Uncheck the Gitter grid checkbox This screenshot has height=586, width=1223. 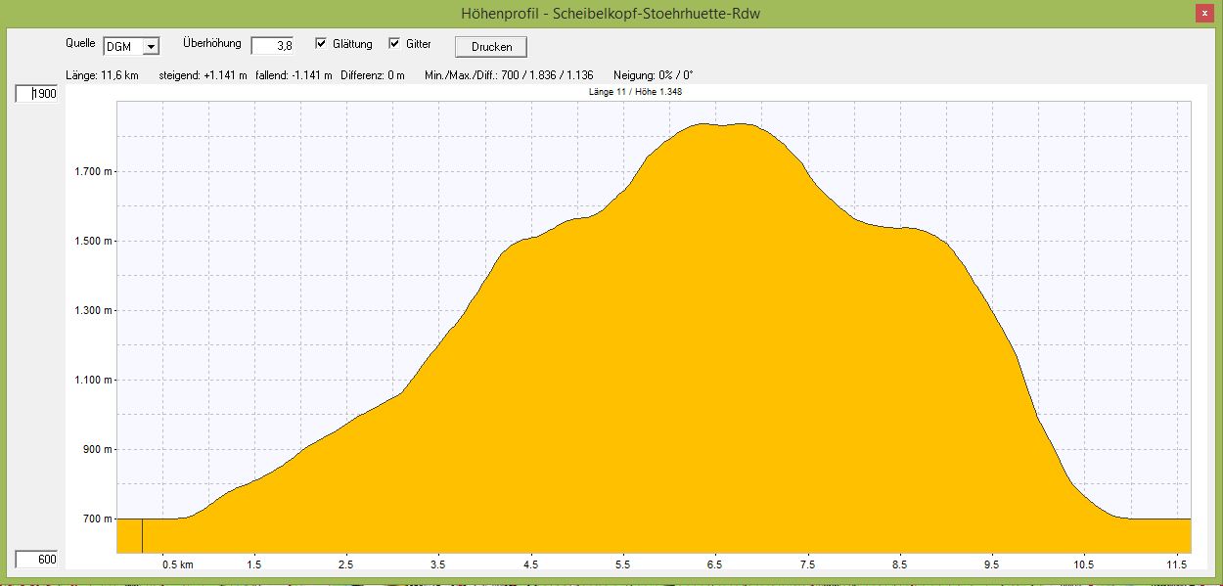point(395,44)
